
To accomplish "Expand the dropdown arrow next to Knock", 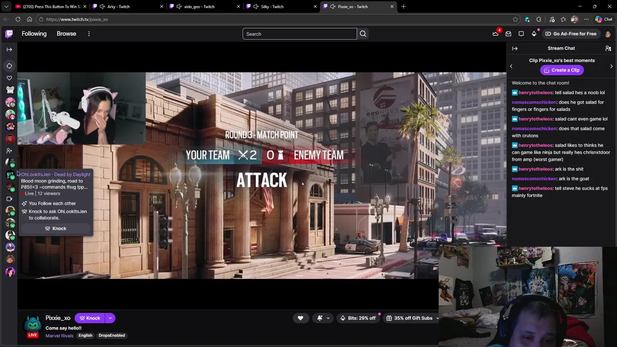I will (x=110, y=318).
